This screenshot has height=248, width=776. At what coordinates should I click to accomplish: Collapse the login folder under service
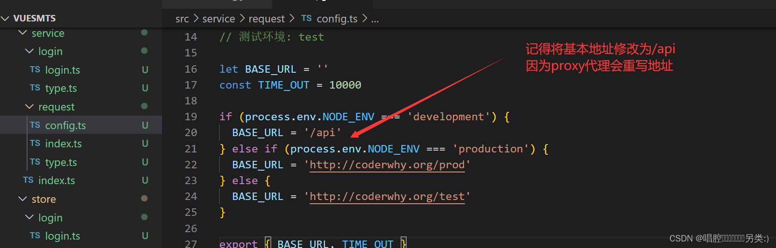point(29,51)
